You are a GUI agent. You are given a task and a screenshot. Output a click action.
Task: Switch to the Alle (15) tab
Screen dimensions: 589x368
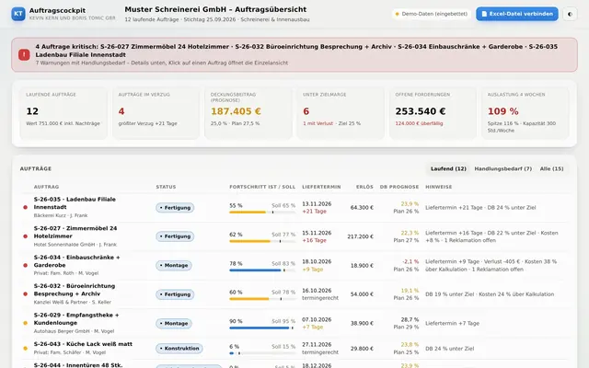551,169
